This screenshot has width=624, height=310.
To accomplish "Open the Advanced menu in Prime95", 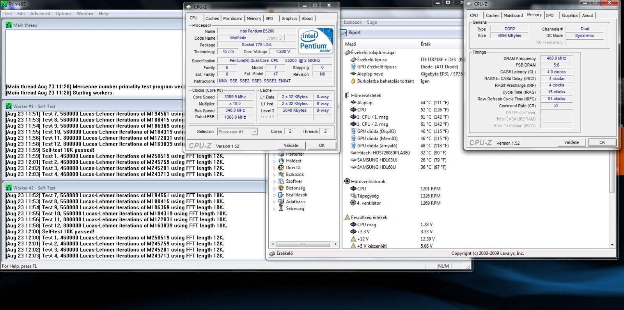I will pos(40,14).
